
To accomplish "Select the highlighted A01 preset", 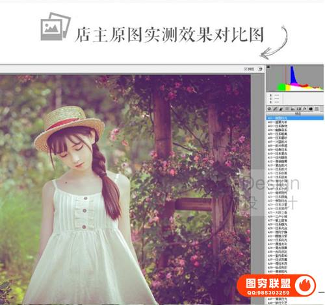I will click(295, 118).
